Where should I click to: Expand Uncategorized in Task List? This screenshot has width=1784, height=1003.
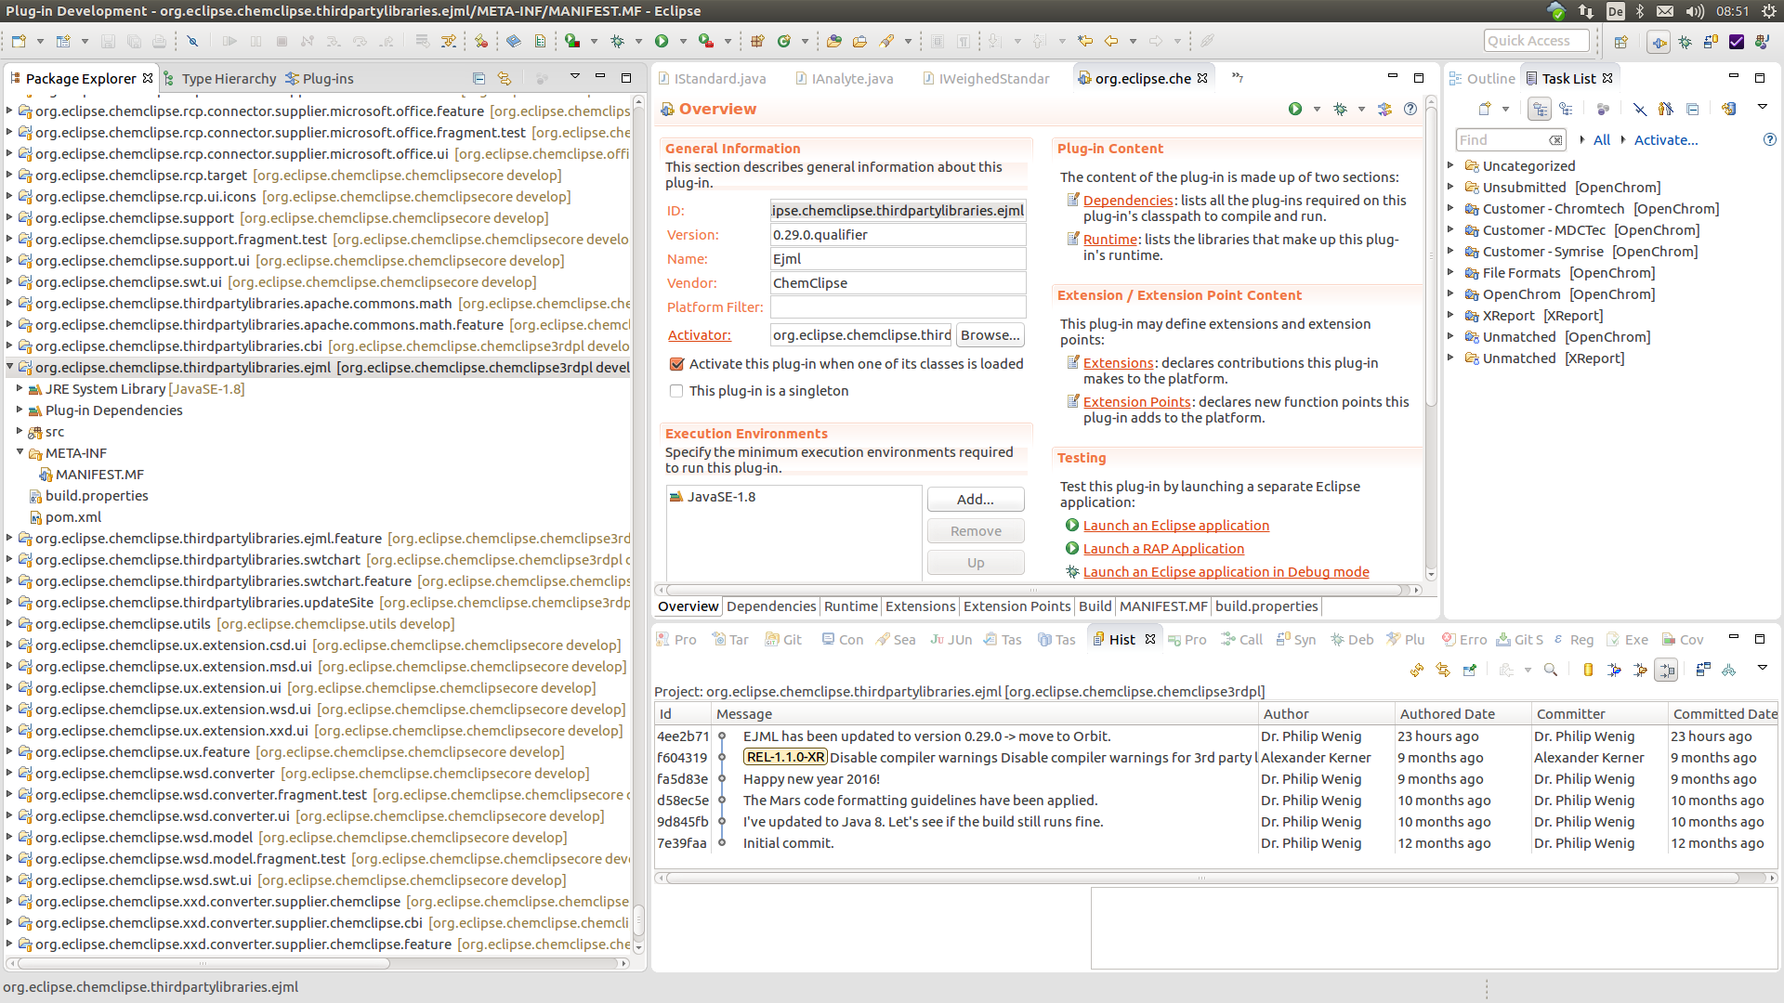click(1450, 165)
